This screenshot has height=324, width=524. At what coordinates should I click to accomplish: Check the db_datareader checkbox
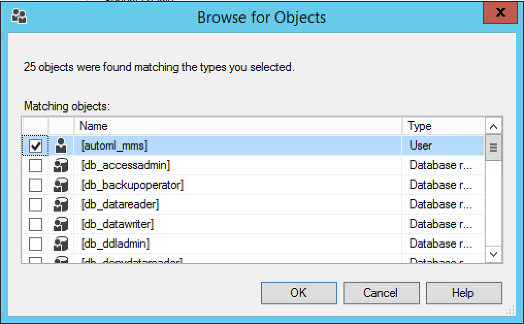pyautogui.click(x=36, y=205)
